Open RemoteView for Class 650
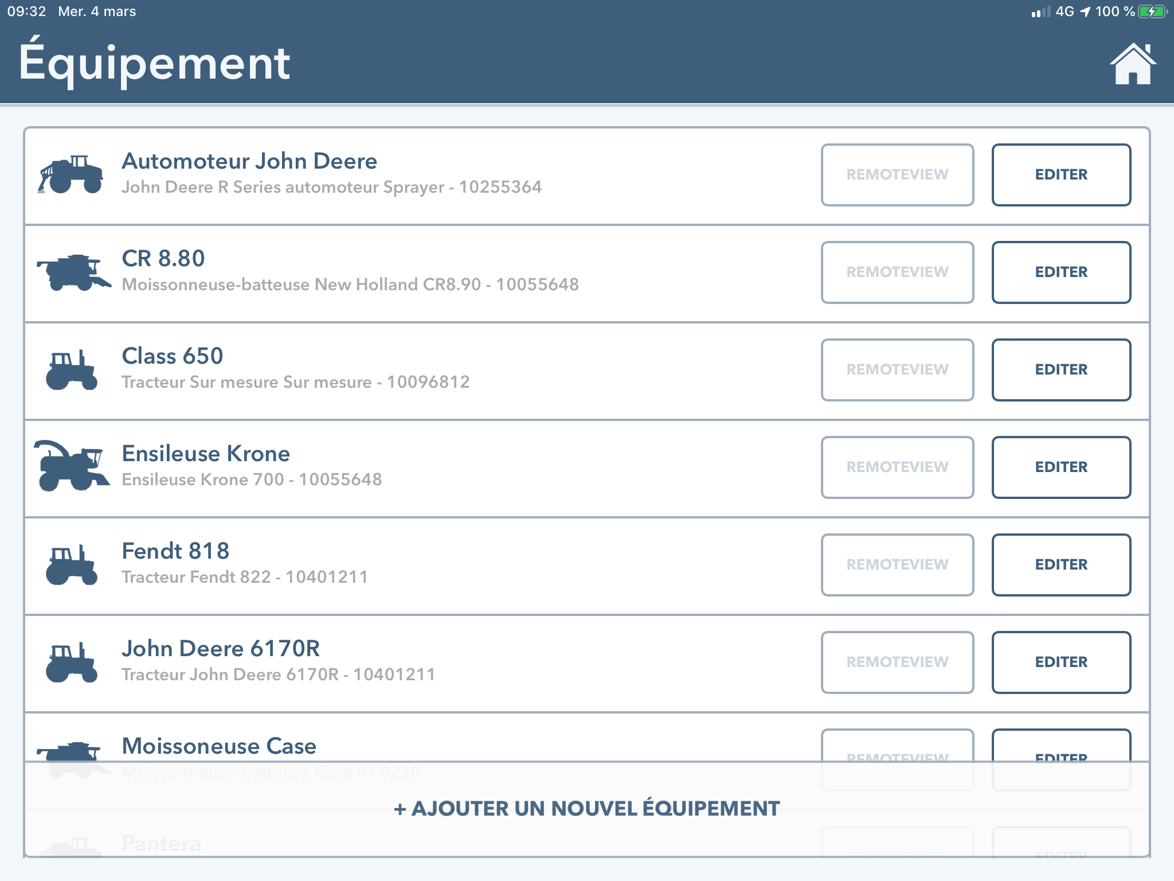Image resolution: width=1174 pixels, height=881 pixels. click(x=897, y=369)
